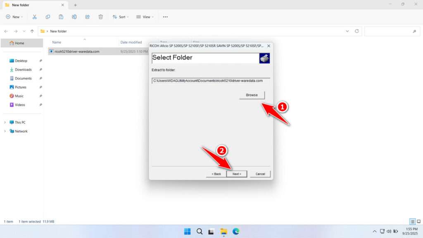The image size is (423, 238).
Task: Open taskbar Search
Action: click(200, 231)
